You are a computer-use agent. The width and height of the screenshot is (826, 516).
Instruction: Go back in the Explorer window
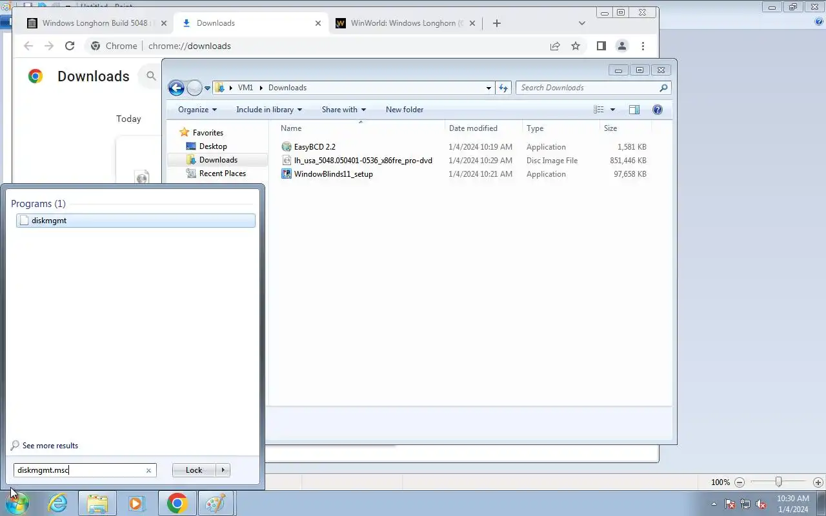pos(176,88)
